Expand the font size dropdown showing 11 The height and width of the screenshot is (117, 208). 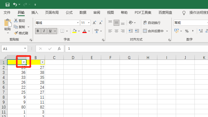coord(89,23)
